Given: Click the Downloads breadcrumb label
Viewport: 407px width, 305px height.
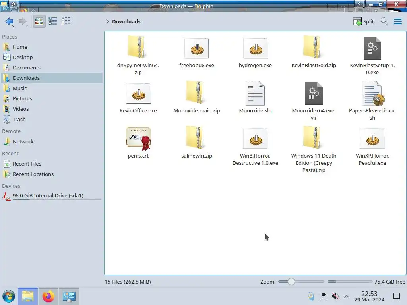Looking at the screenshot, I should click(x=126, y=21).
